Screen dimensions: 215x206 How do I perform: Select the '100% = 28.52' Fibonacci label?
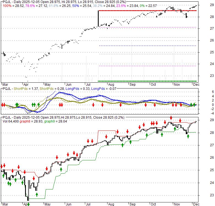coord(13,6)
